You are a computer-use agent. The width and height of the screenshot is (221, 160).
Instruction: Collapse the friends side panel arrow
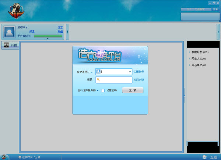[x=185, y=95]
